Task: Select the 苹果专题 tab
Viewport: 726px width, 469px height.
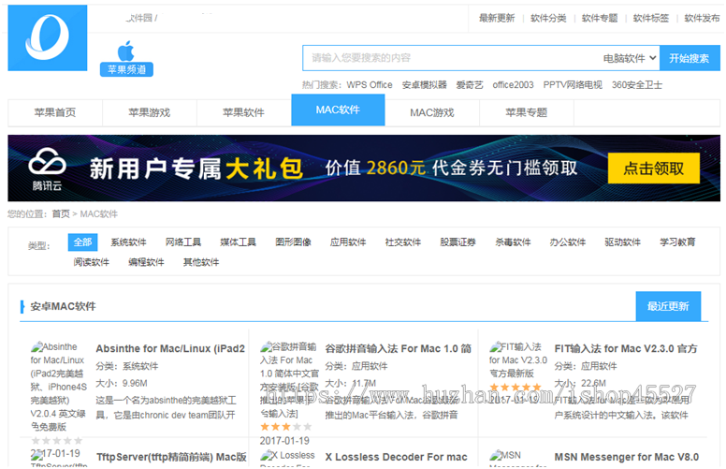Action: coord(527,112)
